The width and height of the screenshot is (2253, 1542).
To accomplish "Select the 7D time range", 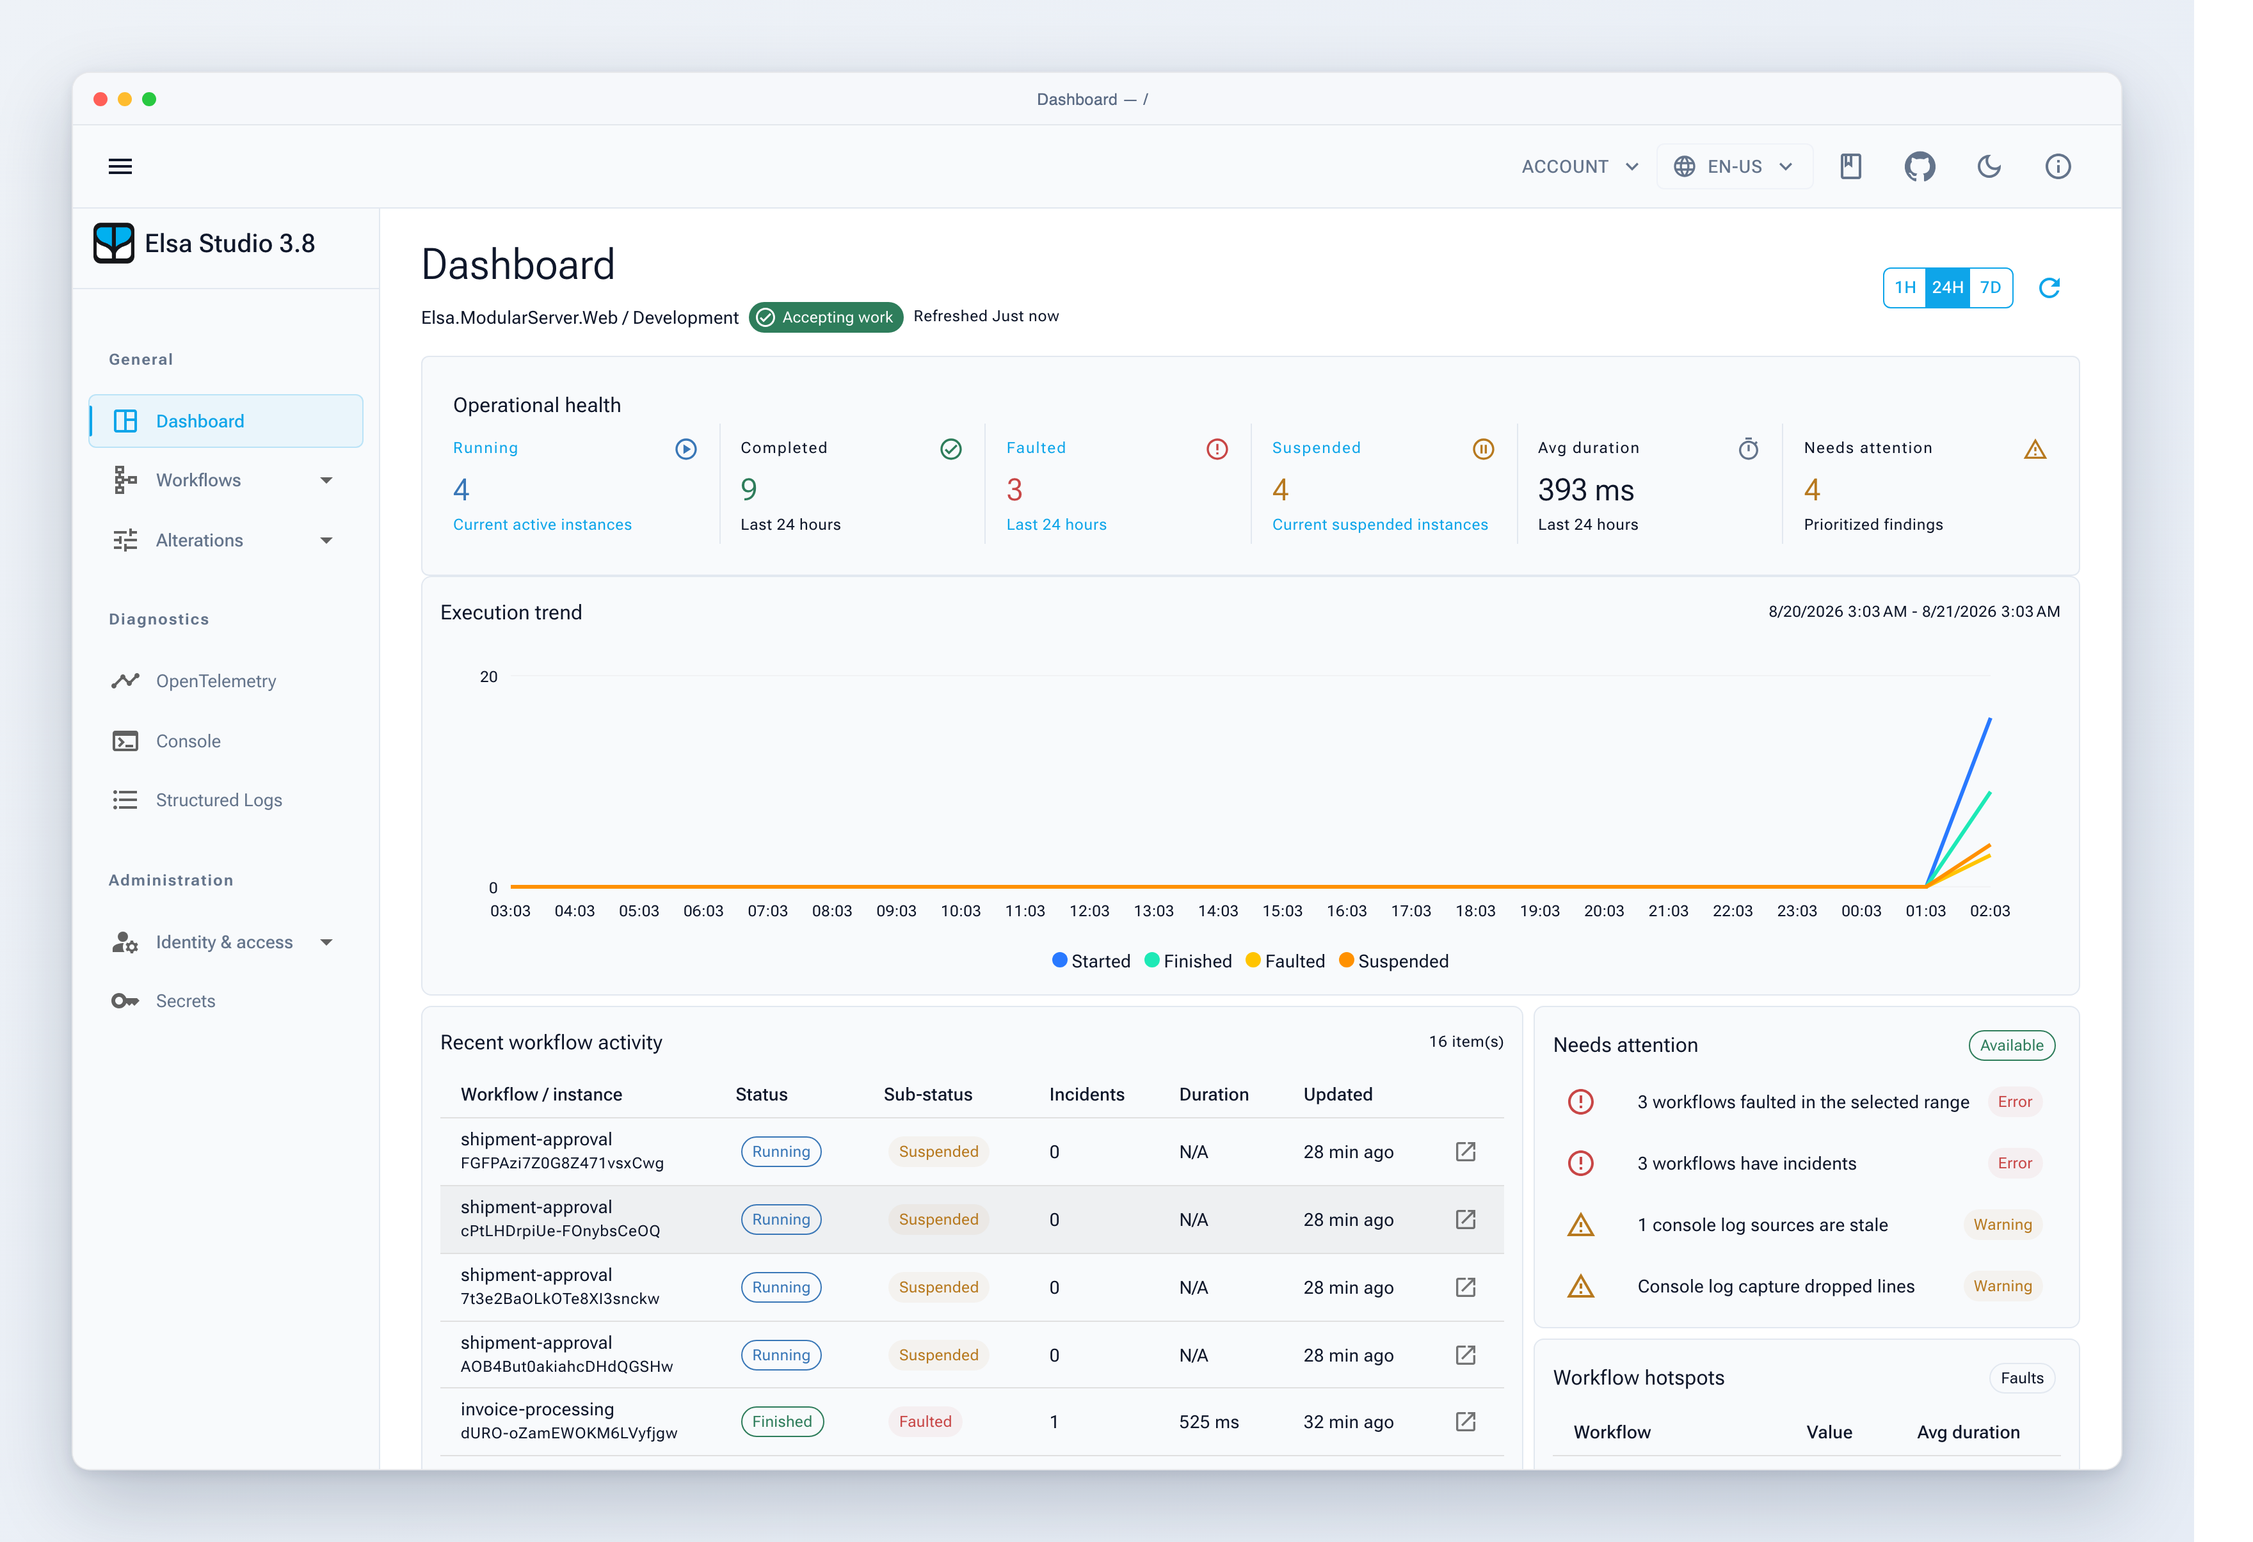I will [1991, 288].
